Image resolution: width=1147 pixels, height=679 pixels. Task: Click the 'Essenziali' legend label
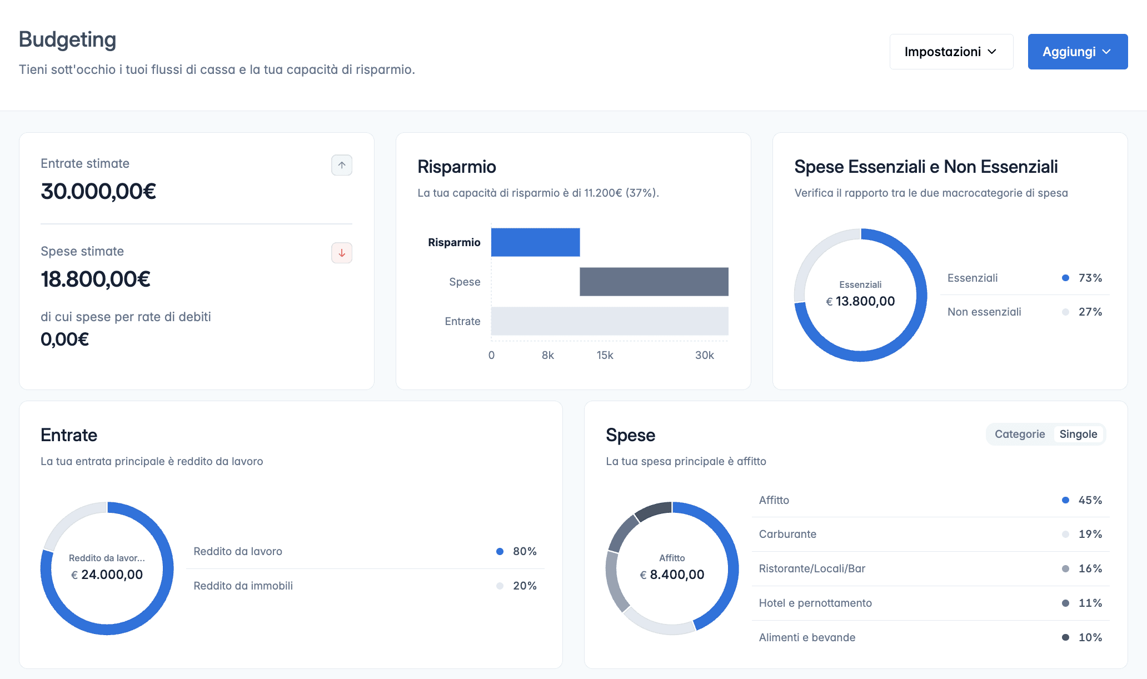(x=973, y=278)
